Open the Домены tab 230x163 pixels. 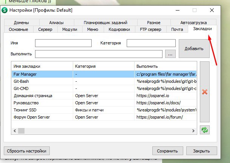(21, 23)
